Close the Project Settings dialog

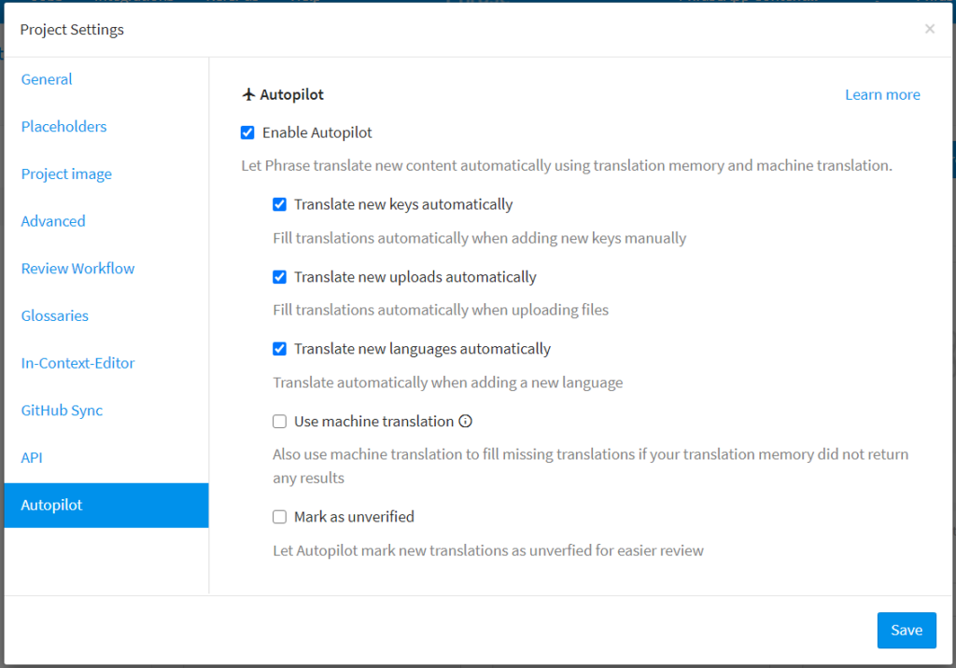click(929, 29)
